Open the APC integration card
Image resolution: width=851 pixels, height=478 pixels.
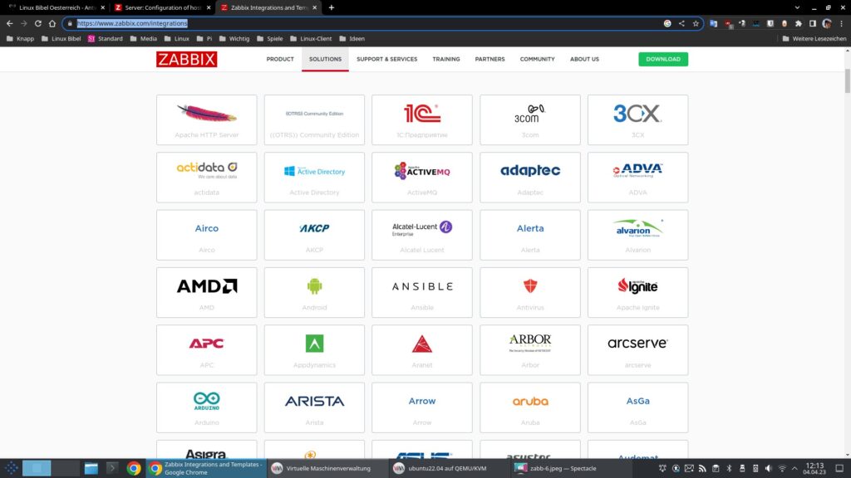(206, 349)
